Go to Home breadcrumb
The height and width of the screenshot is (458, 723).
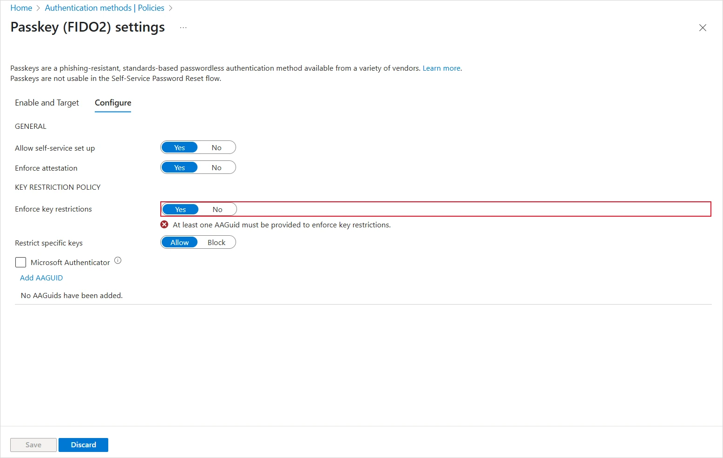coord(21,8)
